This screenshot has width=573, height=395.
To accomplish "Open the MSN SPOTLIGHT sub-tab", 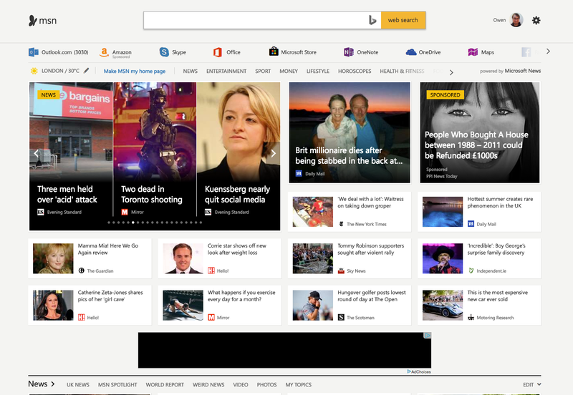I will pos(117,385).
